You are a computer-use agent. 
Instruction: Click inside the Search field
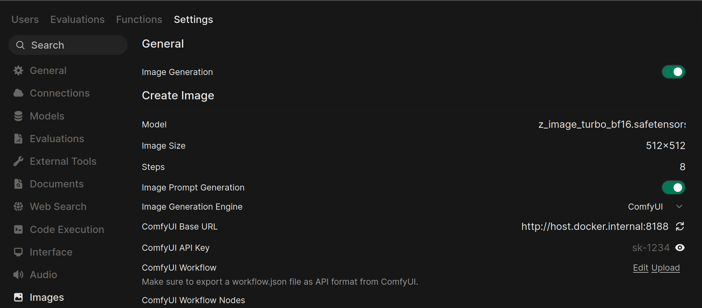point(68,45)
